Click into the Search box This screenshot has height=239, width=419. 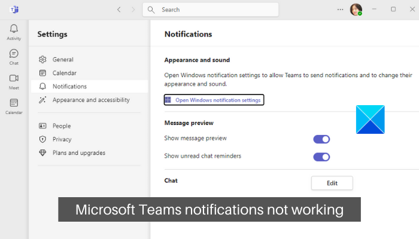tap(211, 10)
